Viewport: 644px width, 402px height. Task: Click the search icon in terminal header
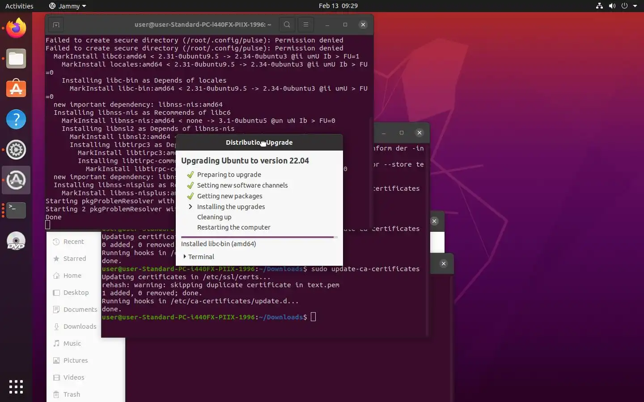pos(287,25)
